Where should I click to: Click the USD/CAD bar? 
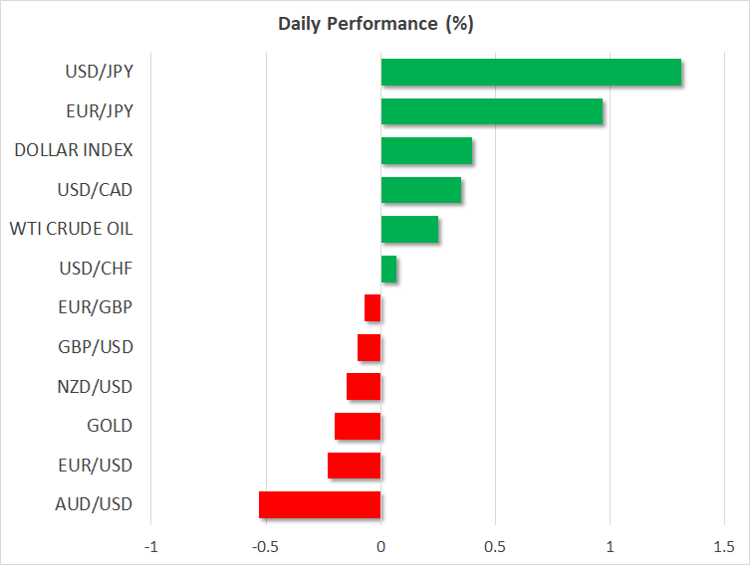pyautogui.click(x=420, y=190)
